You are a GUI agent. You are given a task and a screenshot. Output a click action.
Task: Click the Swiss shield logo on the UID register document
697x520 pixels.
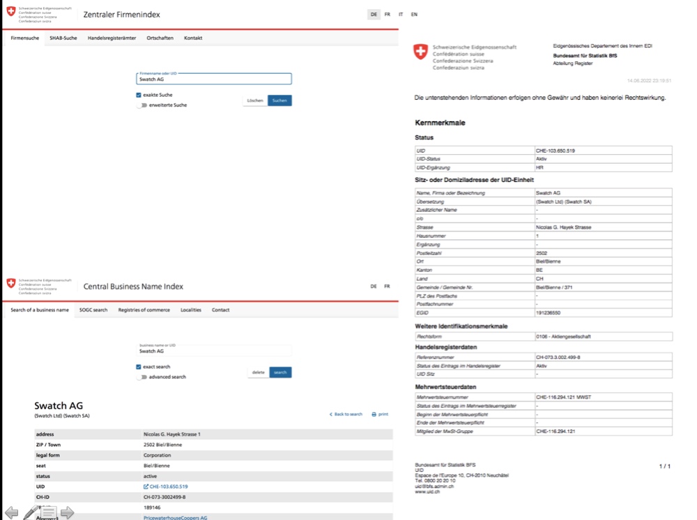[420, 52]
